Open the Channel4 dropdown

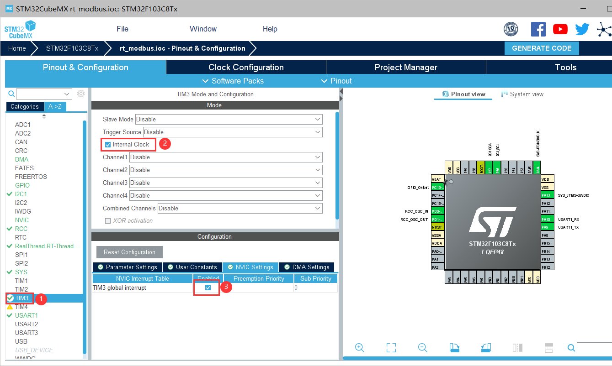point(226,195)
